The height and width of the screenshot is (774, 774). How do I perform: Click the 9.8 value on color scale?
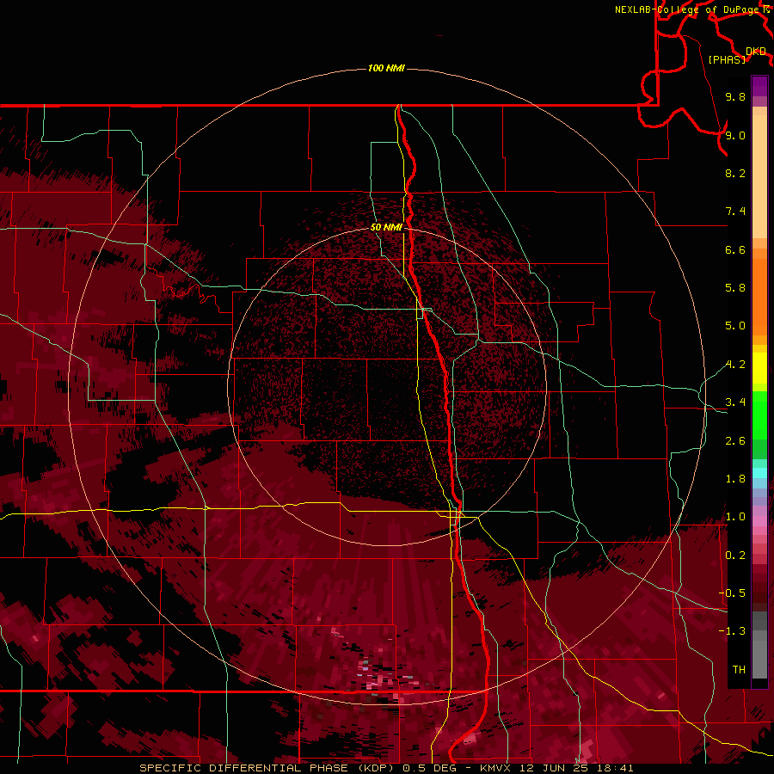[735, 96]
